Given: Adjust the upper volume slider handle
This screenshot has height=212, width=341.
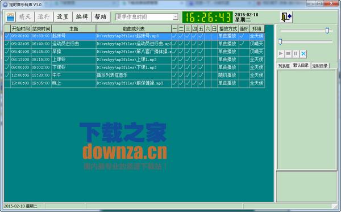Looking at the screenshot, I should (x=327, y=31).
